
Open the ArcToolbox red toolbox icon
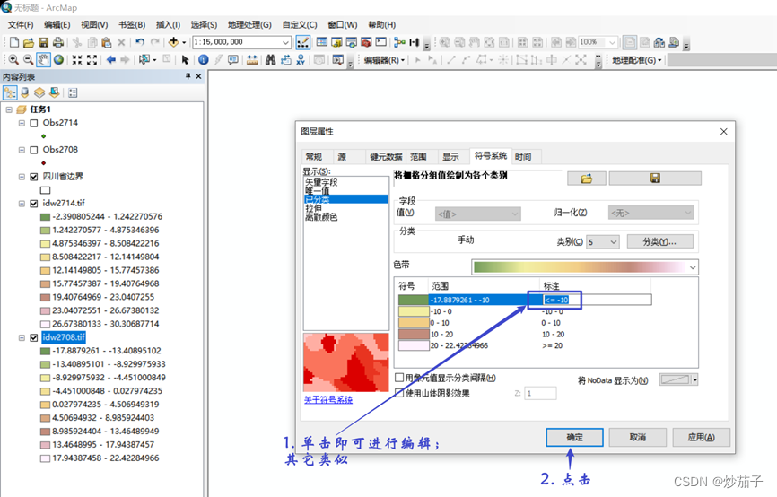(366, 43)
